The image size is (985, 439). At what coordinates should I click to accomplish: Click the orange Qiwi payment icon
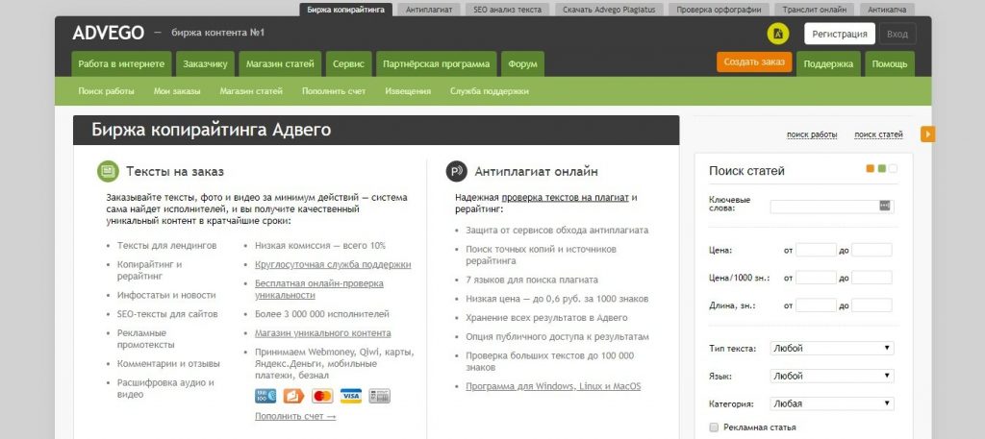(294, 396)
